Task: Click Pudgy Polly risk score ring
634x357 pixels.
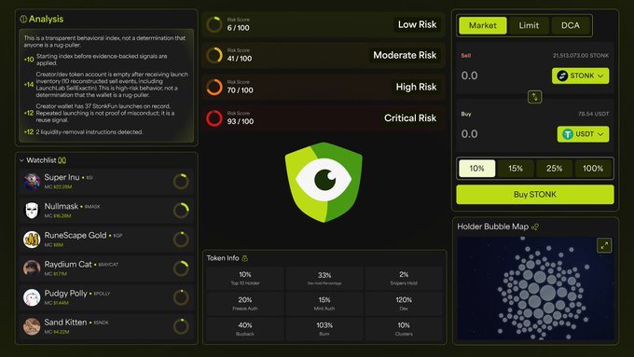Action: pyautogui.click(x=181, y=297)
